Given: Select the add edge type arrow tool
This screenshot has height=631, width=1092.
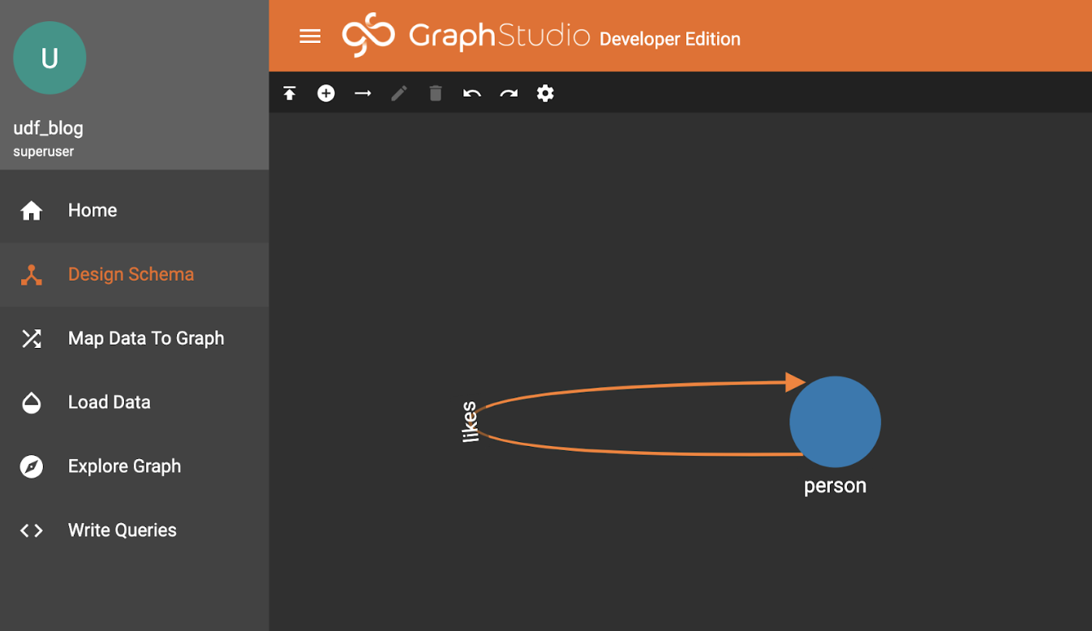Looking at the screenshot, I should pyautogui.click(x=363, y=93).
